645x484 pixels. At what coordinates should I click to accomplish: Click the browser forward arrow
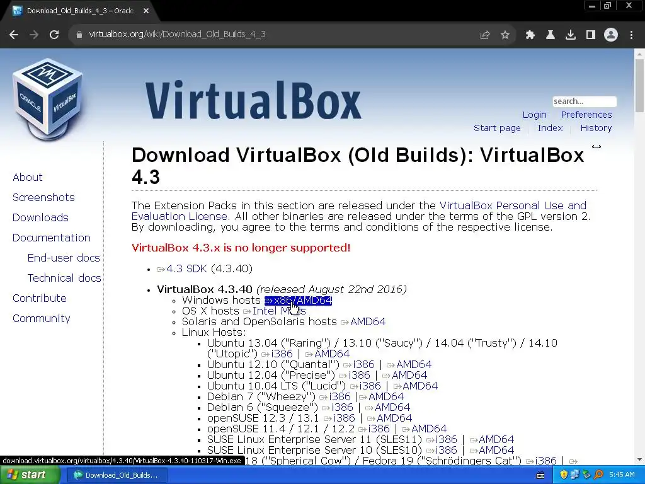(x=34, y=35)
